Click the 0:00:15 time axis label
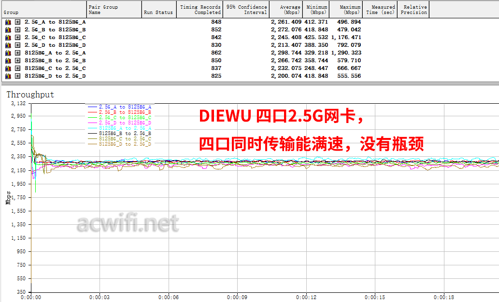The height and width of the screenshot is (302, 499). coord(375,298)
